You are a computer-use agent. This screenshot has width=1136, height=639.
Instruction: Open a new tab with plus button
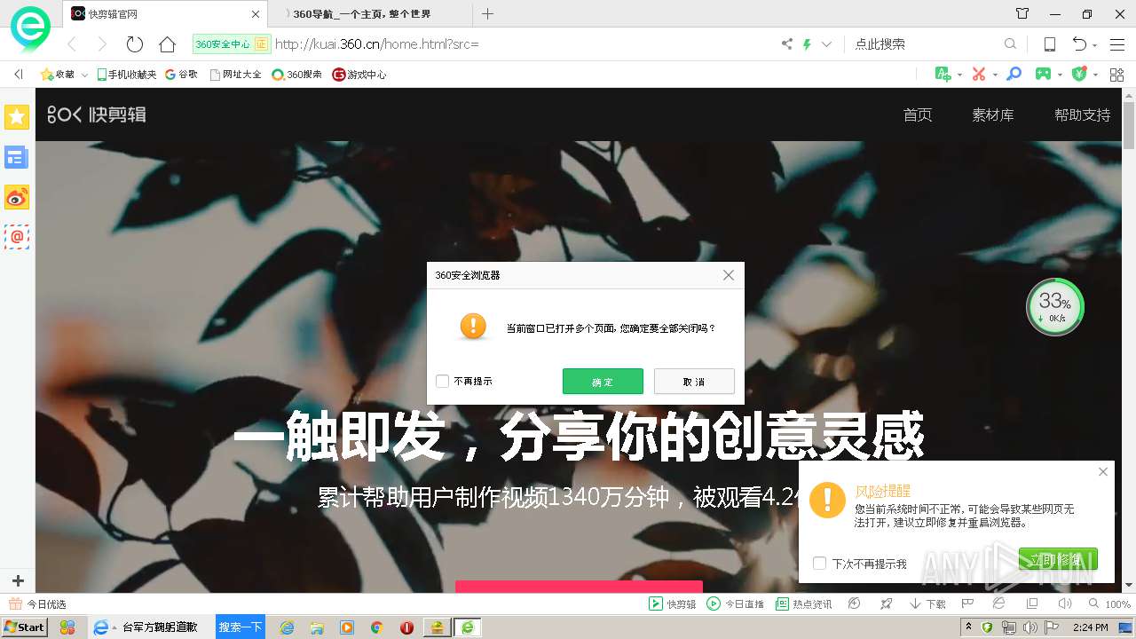click(x=487, y=13)
